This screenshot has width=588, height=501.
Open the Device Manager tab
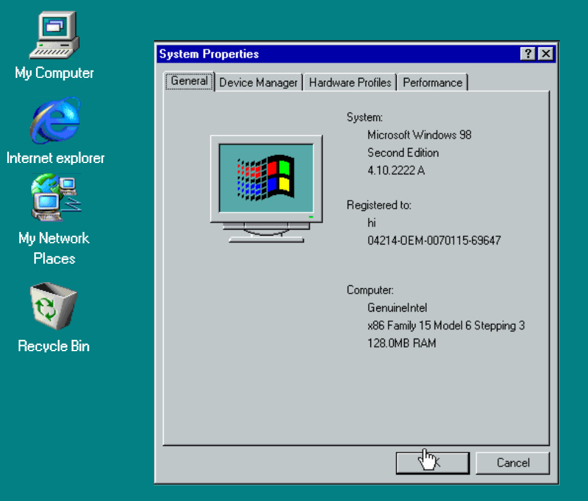[x=258, y=83]
